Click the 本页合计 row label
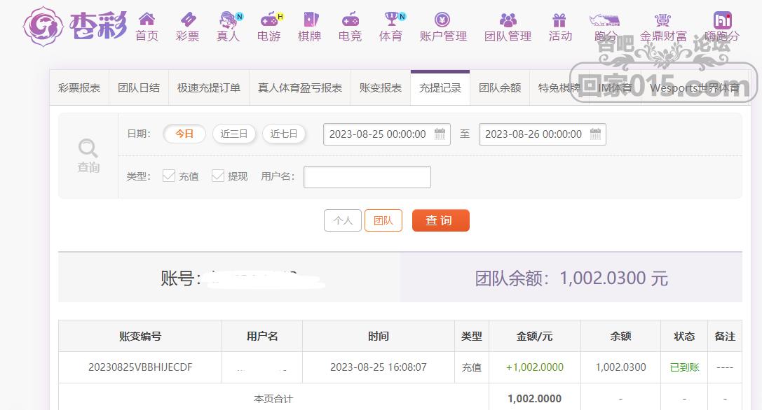This screenshot has width=762, height=410. (273, 399)
